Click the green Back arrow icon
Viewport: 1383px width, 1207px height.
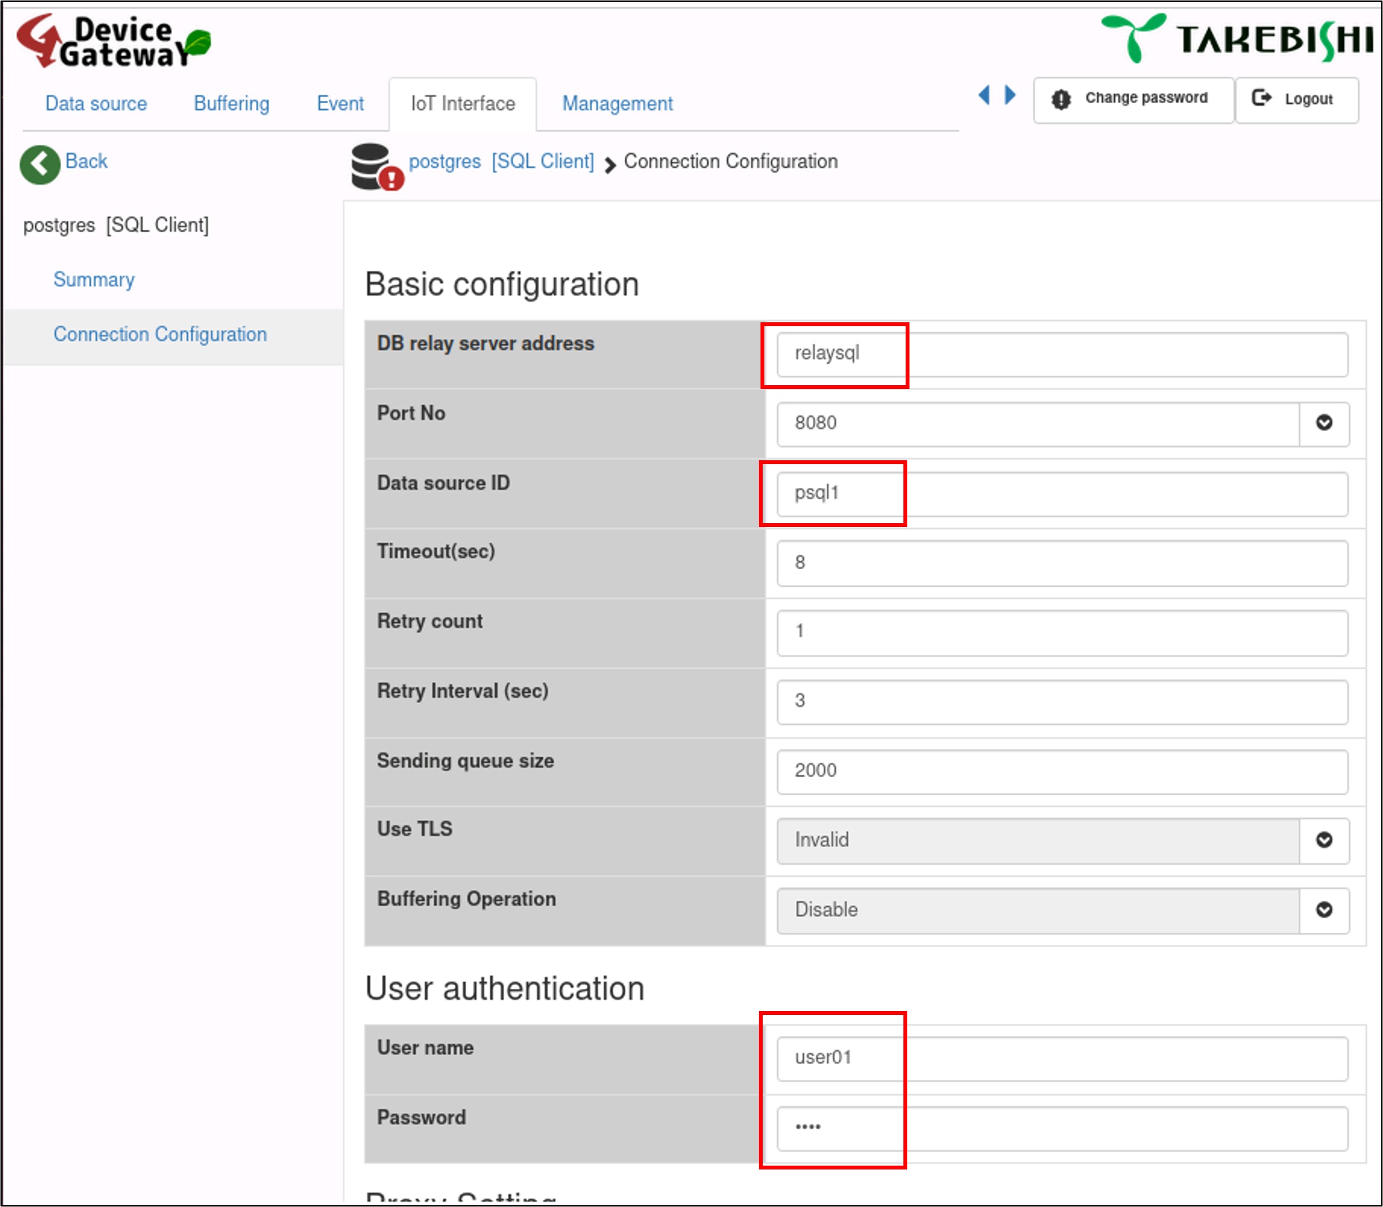click(40, 164)
